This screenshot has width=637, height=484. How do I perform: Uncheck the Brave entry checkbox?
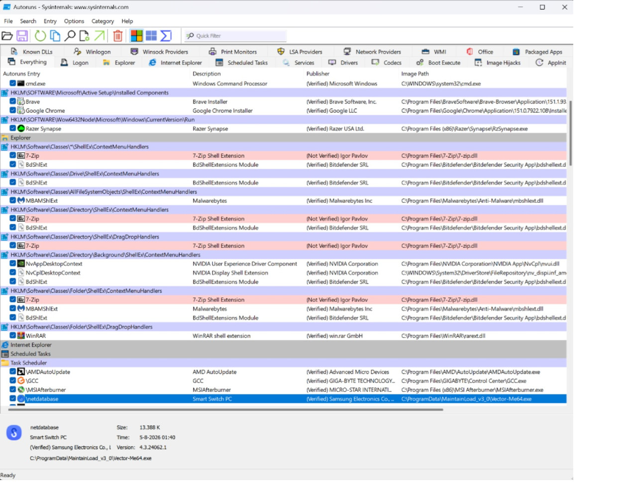pyautogui.click(x=13, y=101)
